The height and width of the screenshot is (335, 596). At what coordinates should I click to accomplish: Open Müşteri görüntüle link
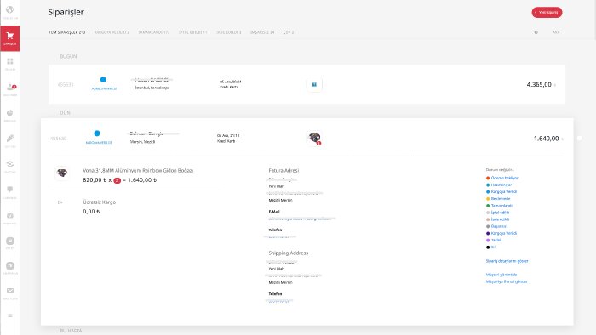(x=501, y=275)
